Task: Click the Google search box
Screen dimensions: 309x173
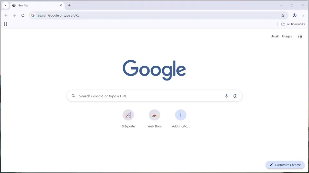Action: click(x=154, y=96)
